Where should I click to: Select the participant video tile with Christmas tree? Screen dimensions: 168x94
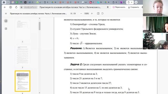(x=155, y=41)
